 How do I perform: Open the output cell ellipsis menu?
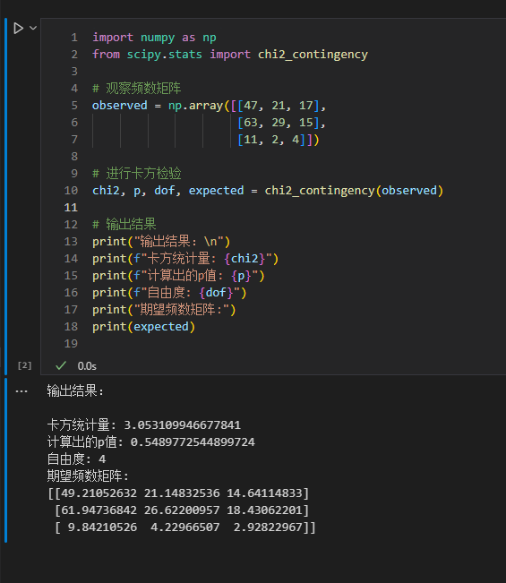[21, 391]
